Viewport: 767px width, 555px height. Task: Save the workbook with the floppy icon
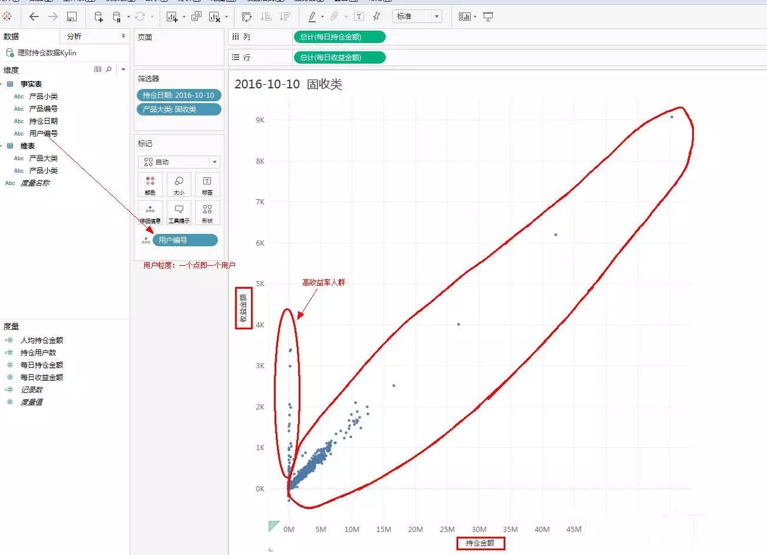point(71,16)
